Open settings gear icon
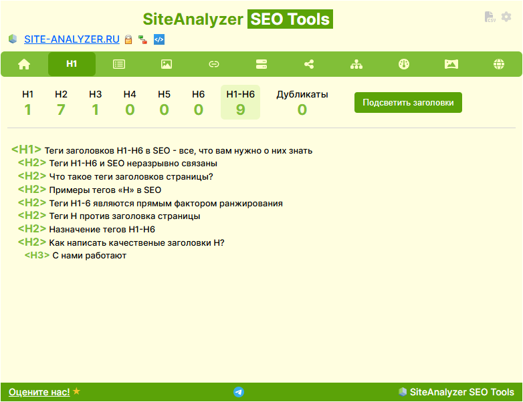This screenshot has width=523, height=402. pyautogui.click(x=506, y=17)
